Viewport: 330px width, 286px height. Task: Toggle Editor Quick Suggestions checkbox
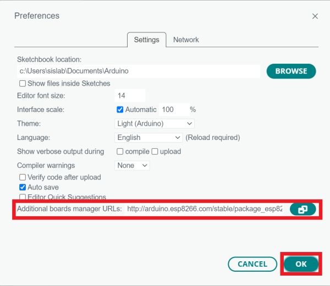23,197
